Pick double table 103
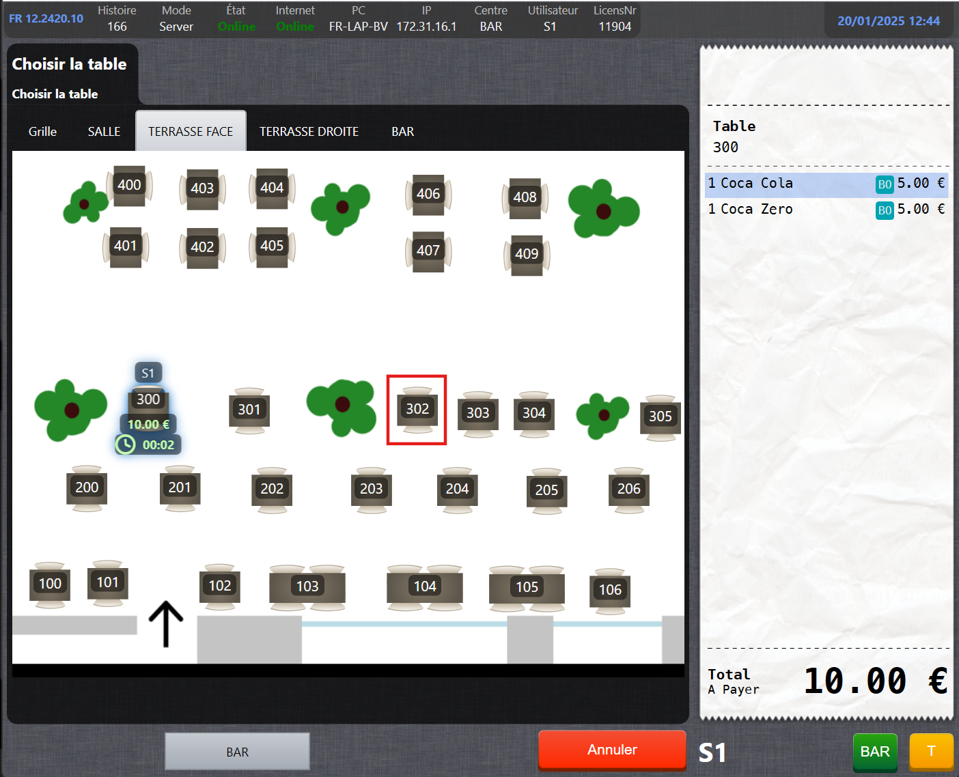Screen dimensions: 959x777 (307, 587)
